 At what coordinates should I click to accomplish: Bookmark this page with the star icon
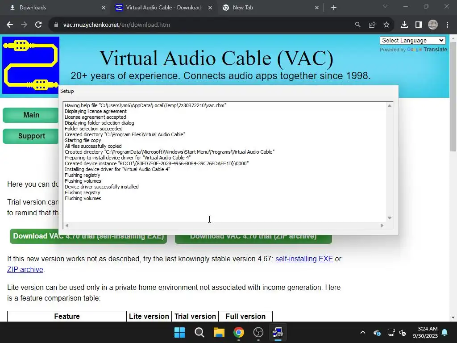tap(386, 25)
